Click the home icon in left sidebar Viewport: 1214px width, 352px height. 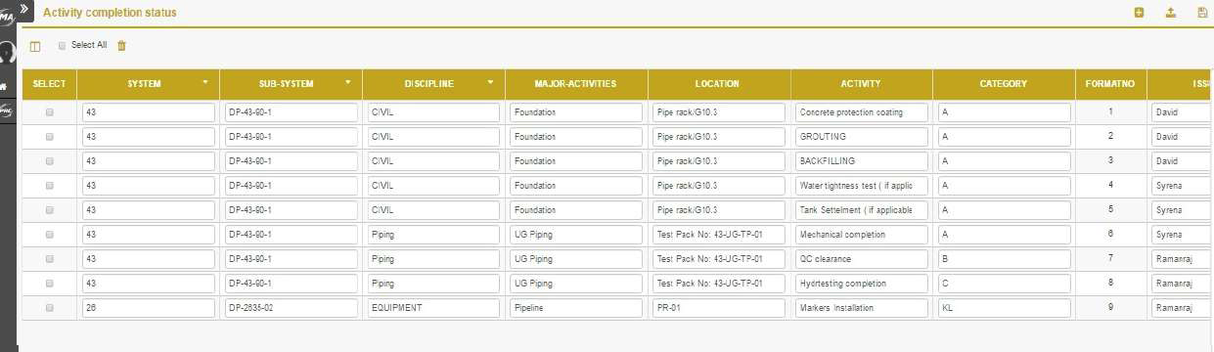click(4, 86)
